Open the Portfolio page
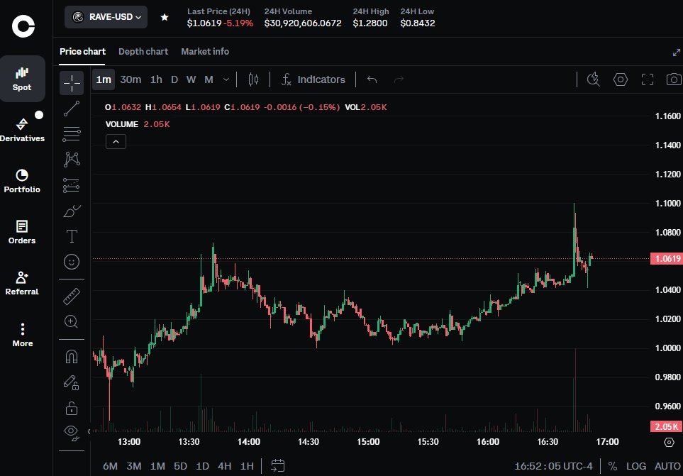This screenshot has width=683, height=476. point(22,181)
